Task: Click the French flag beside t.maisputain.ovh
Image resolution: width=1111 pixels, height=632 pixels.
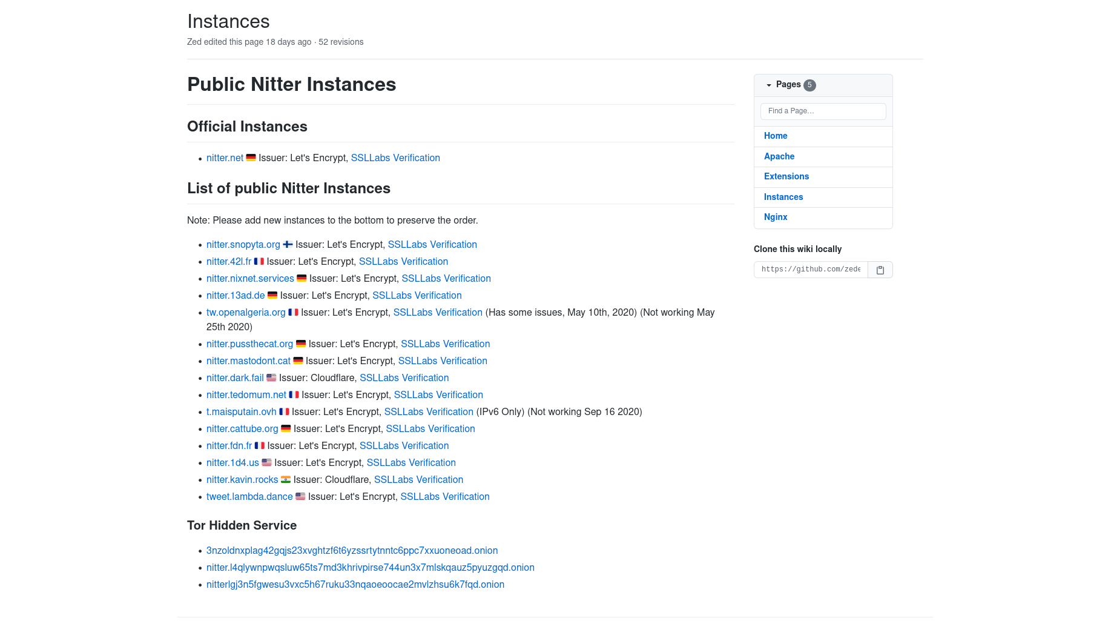Action: tap(284, 411)
